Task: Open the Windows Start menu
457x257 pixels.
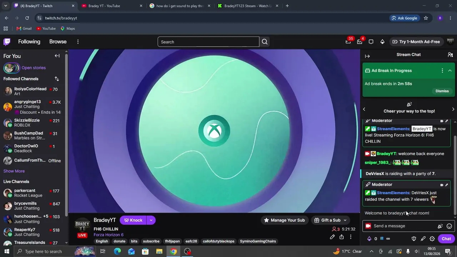Action: [x=7, y=251]
